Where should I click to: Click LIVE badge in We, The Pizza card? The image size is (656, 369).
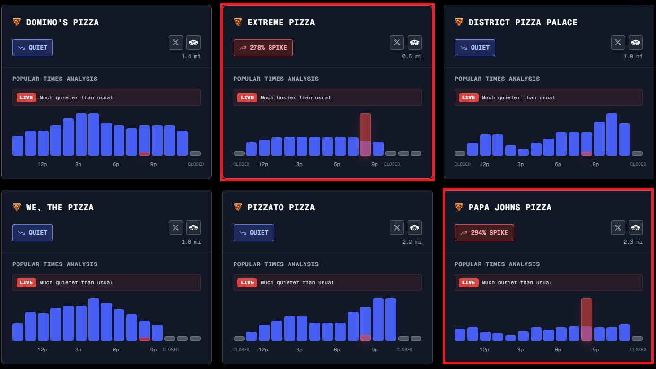(x=26, y=282)
